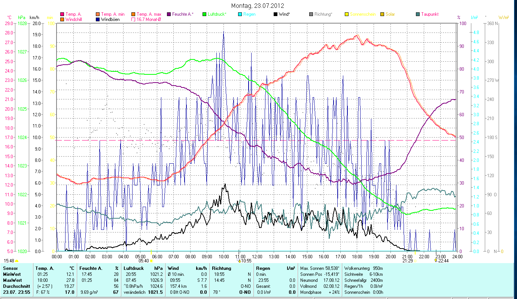517x299 pixels.
Task: Click the yellow Sonnenschein legend swatch
Action: coord(347,14)
